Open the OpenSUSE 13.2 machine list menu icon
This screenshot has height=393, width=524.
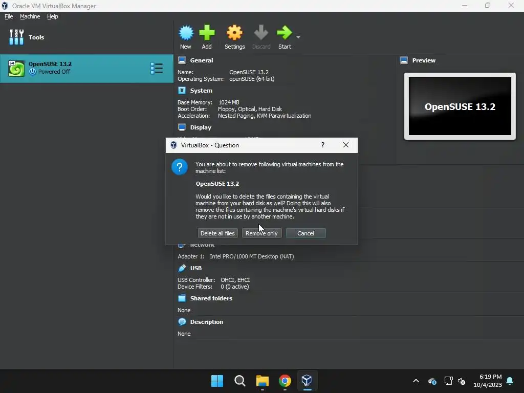157,69
